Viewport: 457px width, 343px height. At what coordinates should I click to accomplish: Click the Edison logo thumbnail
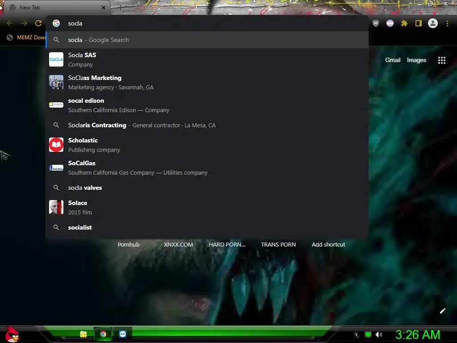[x=56, y=105]
